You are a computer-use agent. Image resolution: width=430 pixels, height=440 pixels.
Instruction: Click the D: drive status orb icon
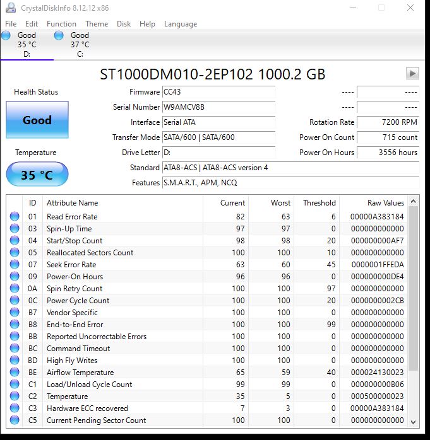click(x=6, y=35)
